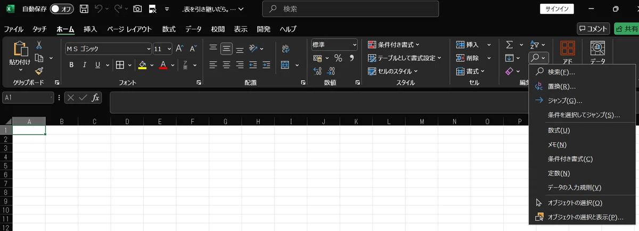Click the Increase Indent icon
Viewport: 639px width, 231px height.
266,65
